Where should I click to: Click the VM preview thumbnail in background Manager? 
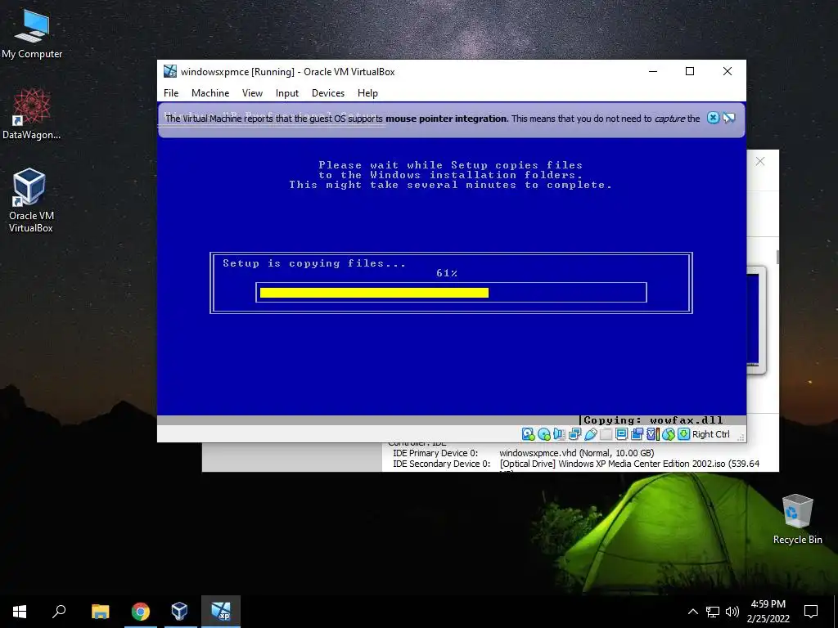(756, 320)
